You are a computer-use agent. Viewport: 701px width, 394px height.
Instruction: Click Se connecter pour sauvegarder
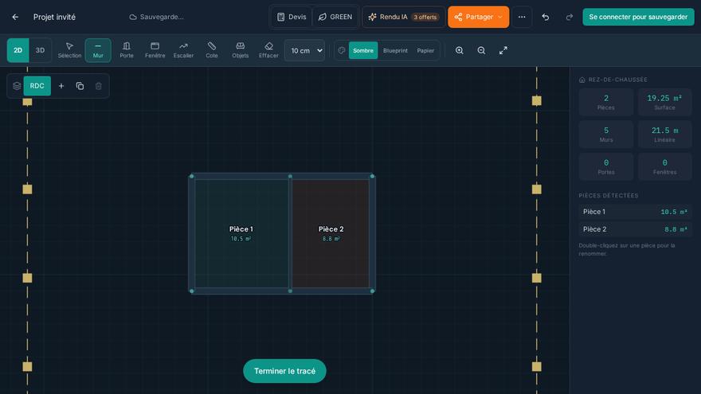638,17
